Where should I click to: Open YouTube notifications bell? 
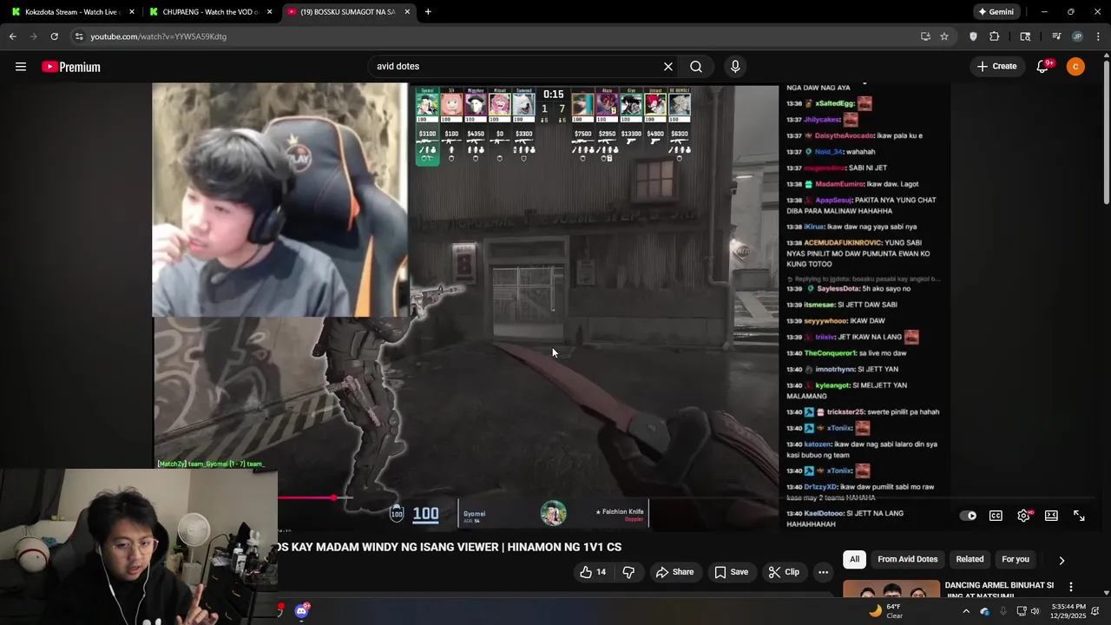click(x=1043, y=67)
